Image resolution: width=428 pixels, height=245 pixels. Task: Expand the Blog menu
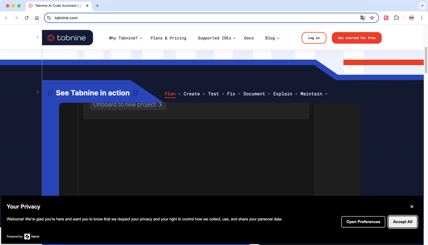click(272, 38)
